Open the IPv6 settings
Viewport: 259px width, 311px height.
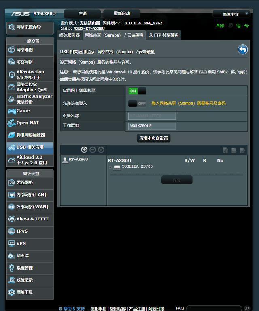pos(30,231)
